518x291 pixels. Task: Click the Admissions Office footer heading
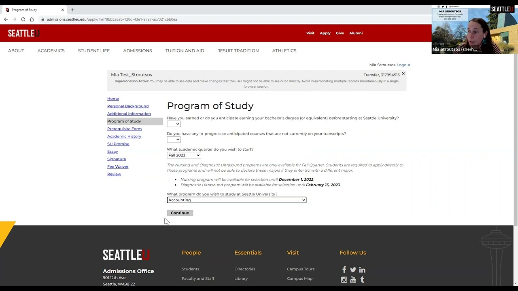click(x=128, y=271)
